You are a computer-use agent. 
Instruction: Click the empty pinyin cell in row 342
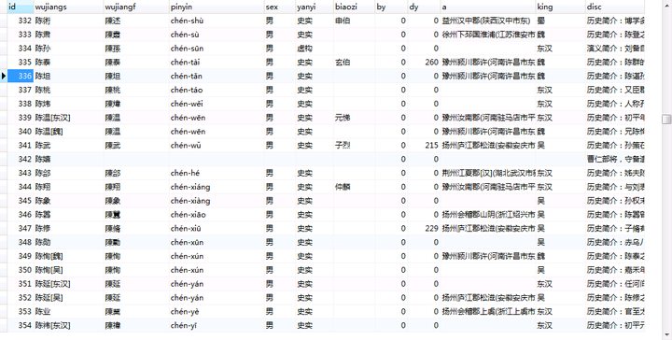click(x=216, y=159)
